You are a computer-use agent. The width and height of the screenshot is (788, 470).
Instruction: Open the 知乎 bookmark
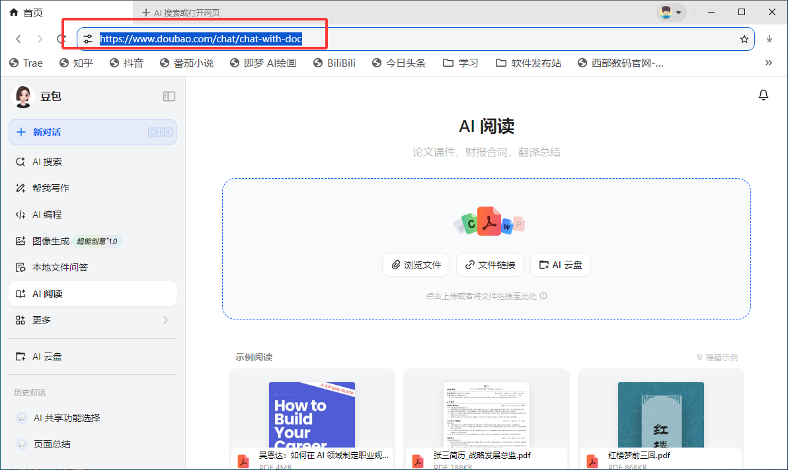[x=77, y=63]
